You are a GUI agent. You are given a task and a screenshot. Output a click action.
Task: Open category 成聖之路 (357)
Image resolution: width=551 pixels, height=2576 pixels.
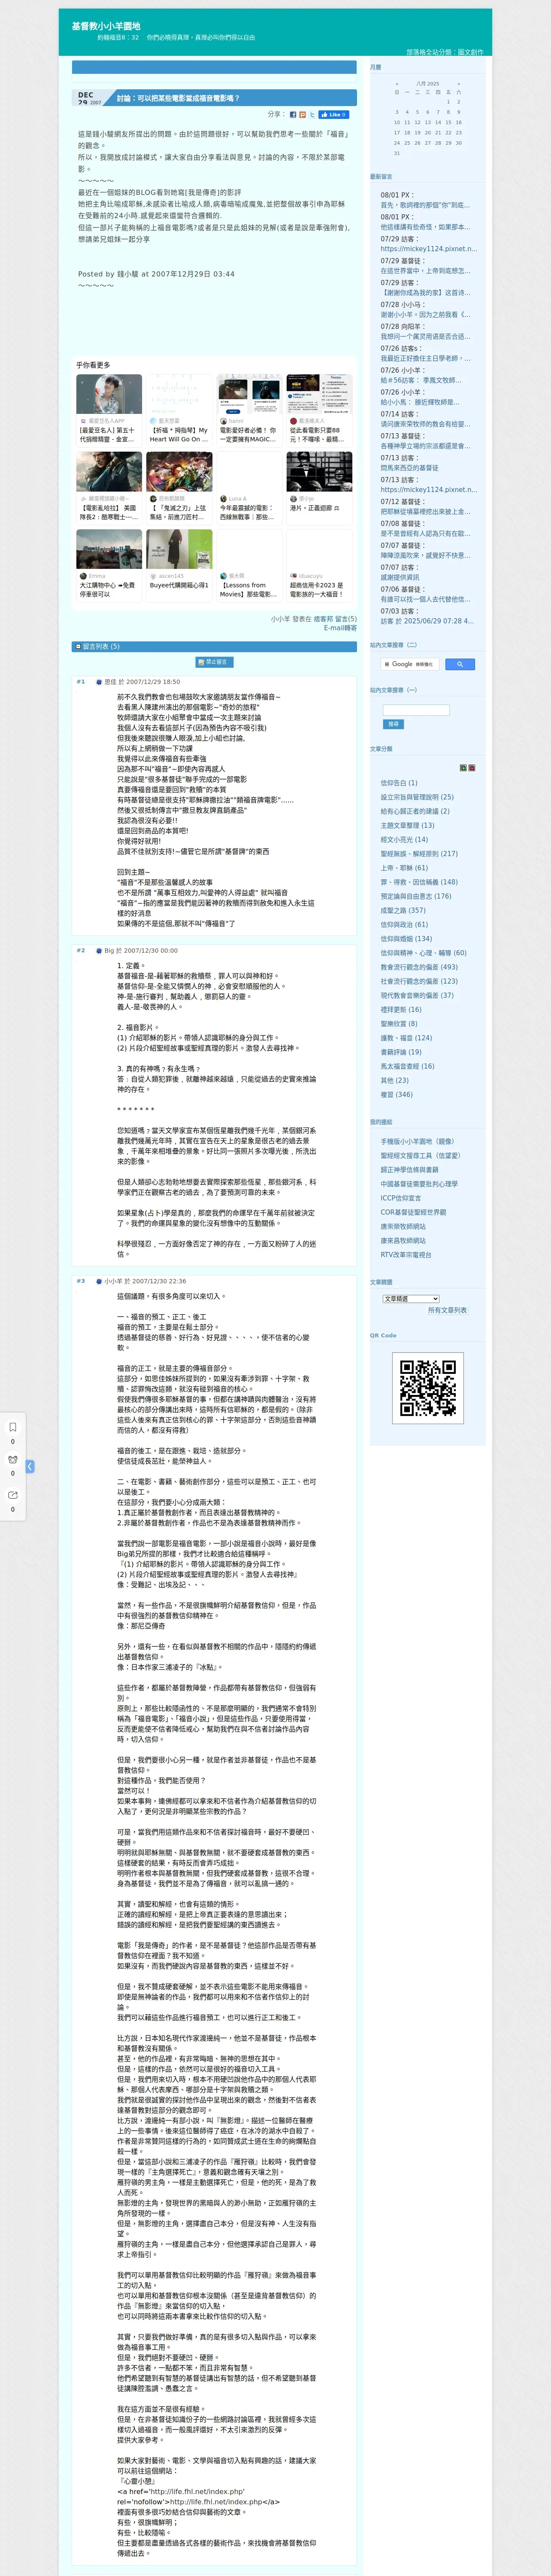tap(403, 910)
